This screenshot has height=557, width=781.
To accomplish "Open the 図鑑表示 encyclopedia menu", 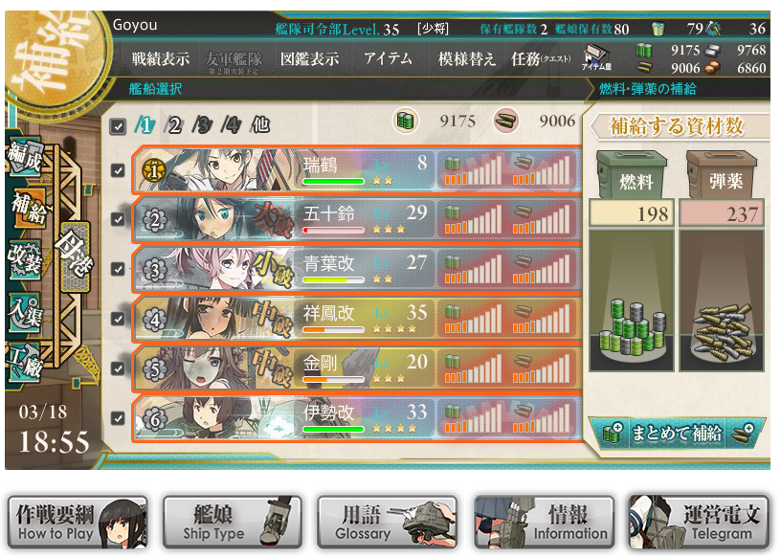I will [x=309, y=59].
